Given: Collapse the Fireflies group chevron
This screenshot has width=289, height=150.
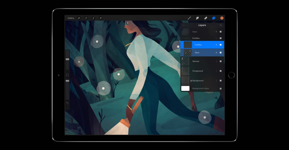Looking at the screenshot, I should coord(216,38).
